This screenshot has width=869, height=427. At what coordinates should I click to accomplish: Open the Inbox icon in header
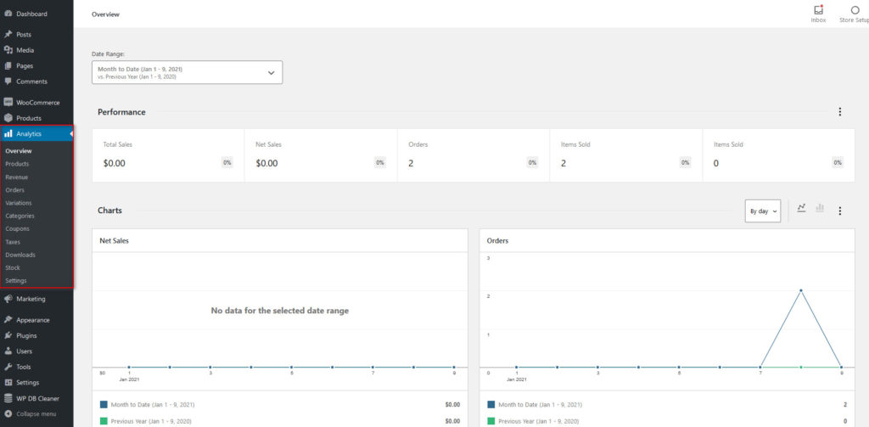click(819, 9)
